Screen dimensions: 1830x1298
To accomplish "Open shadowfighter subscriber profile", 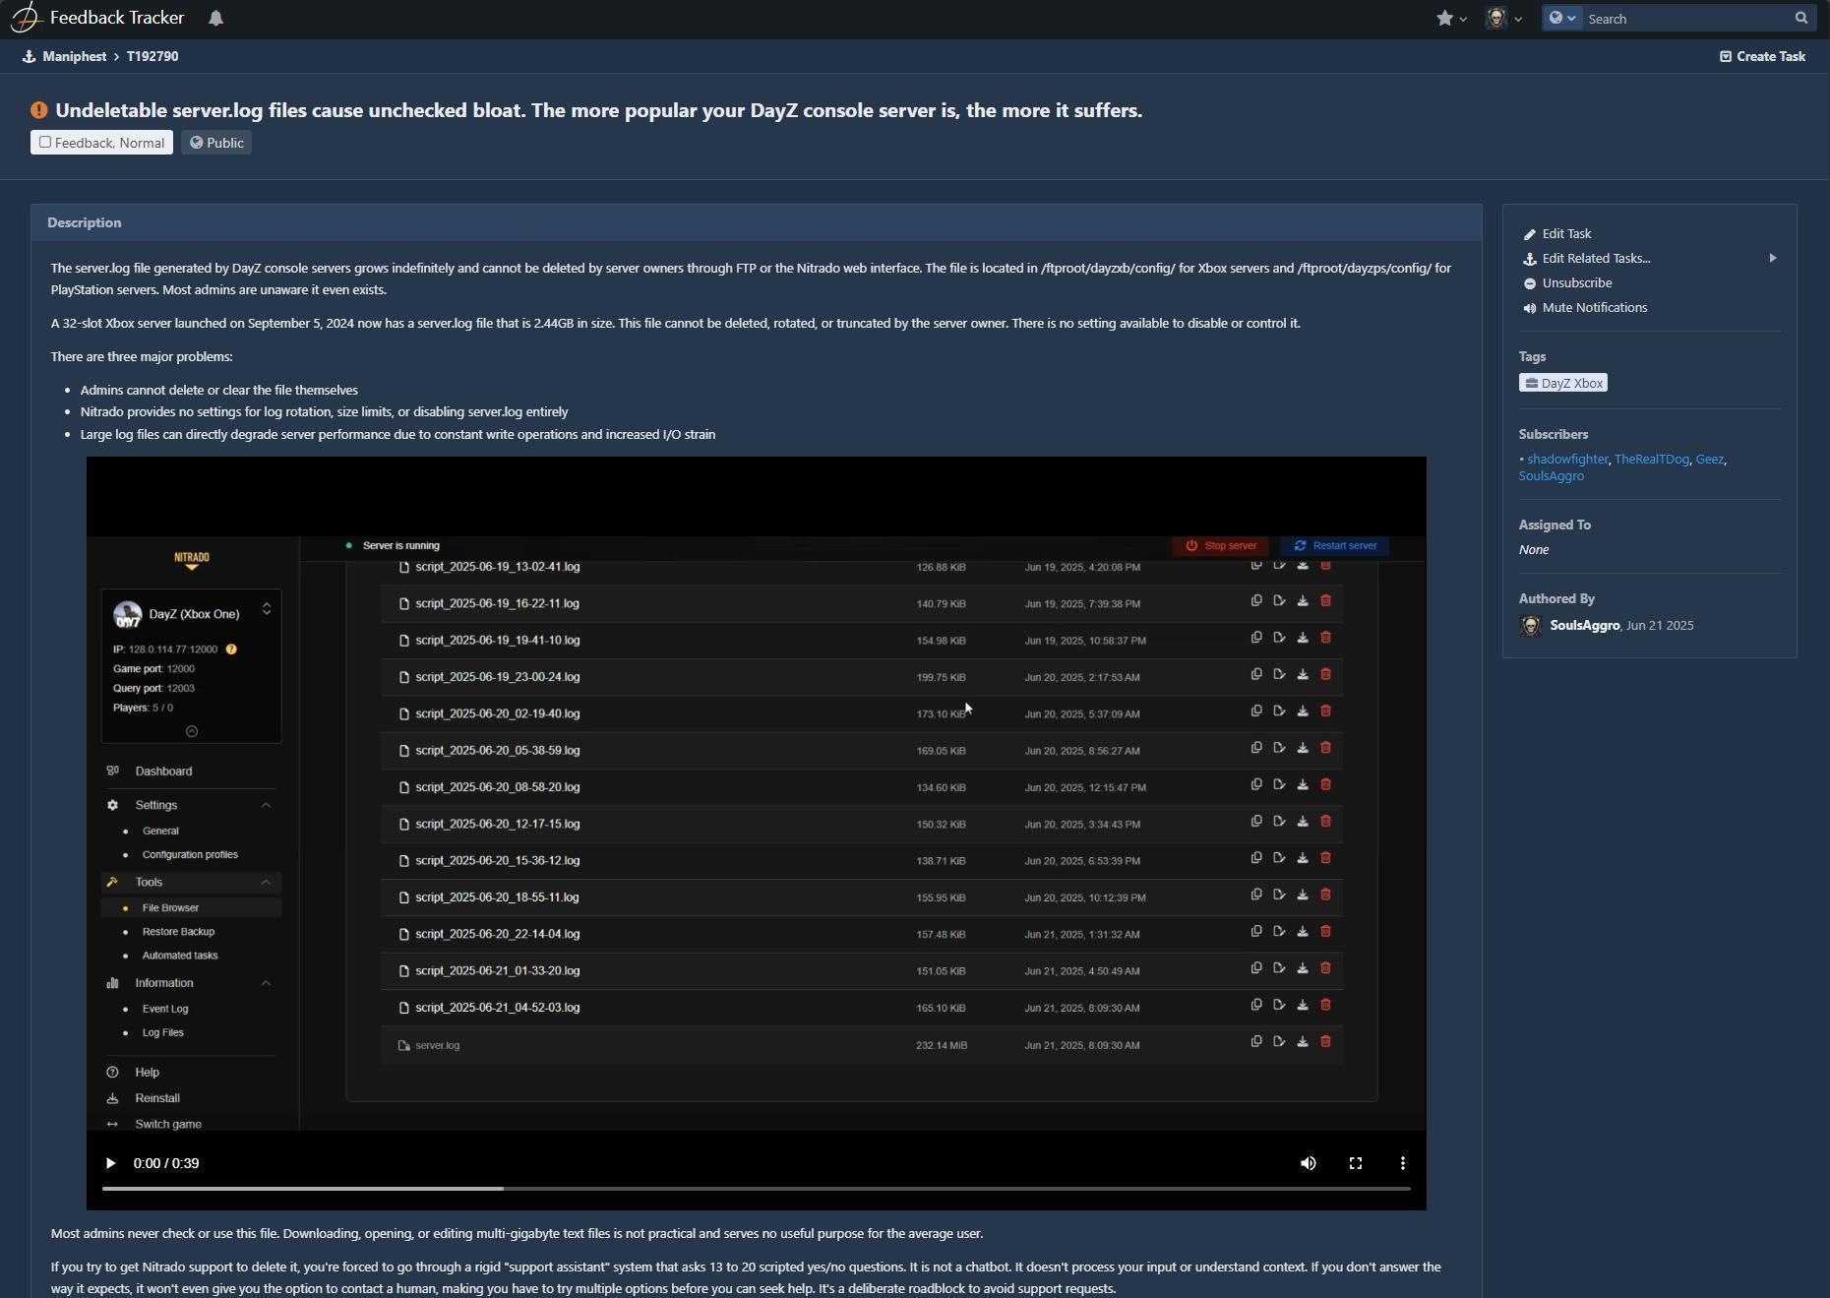I will click(1567, 460).
